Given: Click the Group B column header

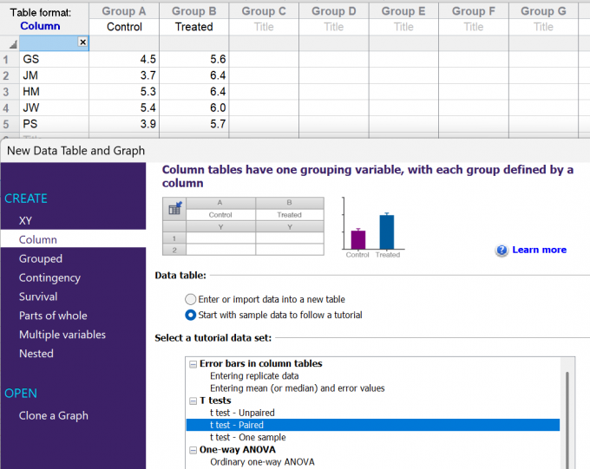Looking at the screenshot, I should point(193,11).
